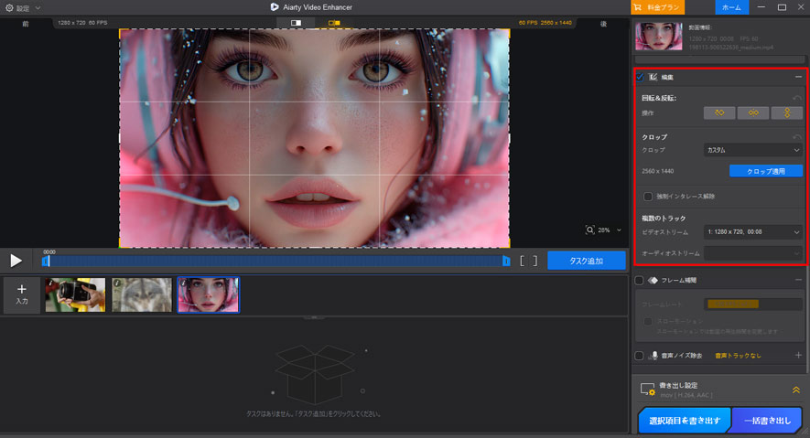
Task: Click the フレーム補間 diamond icon
Action: click(x=653, y=280)
